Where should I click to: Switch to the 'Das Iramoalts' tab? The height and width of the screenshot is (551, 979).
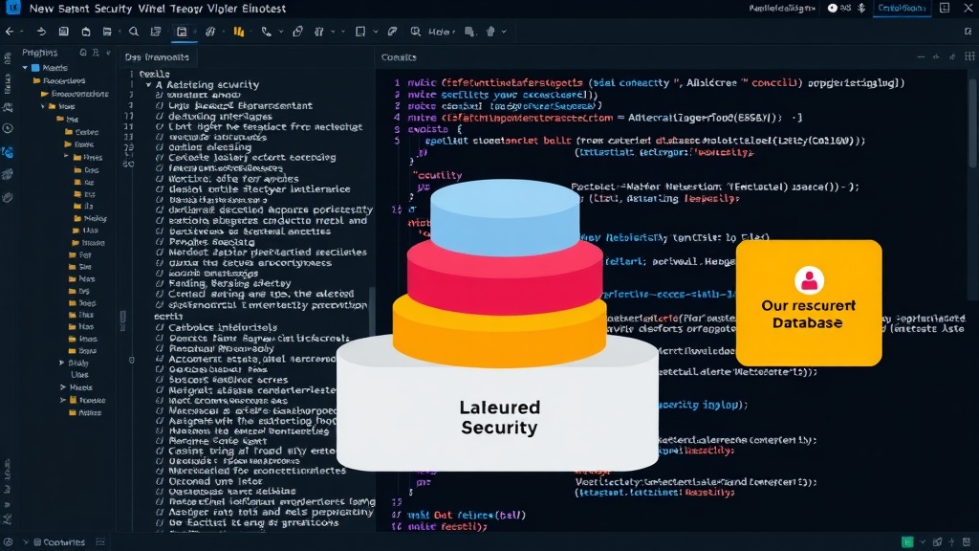click(157, 56)
